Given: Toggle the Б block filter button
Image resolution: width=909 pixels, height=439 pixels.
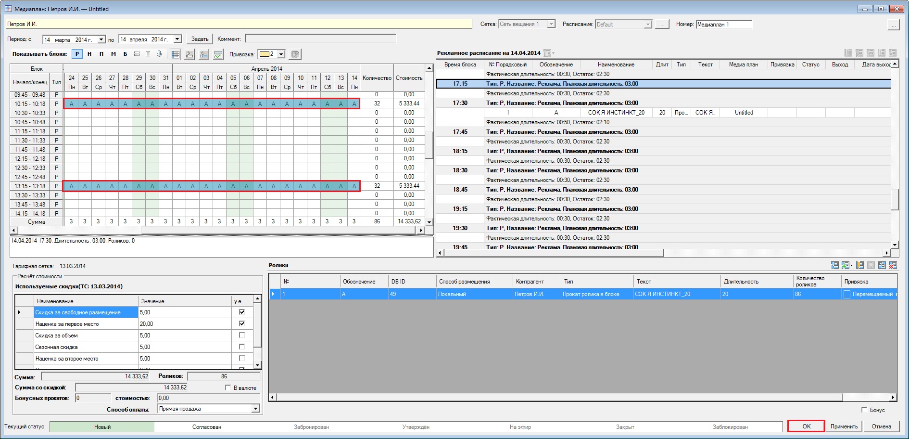Looking at the screenshot, I should [125, 54].
